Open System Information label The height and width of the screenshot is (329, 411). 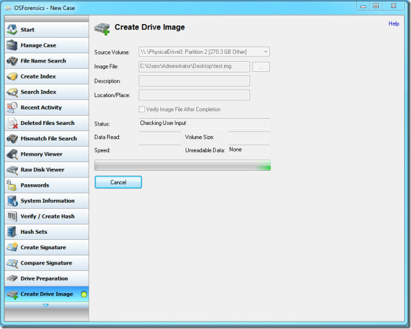(x=48, y=200)
